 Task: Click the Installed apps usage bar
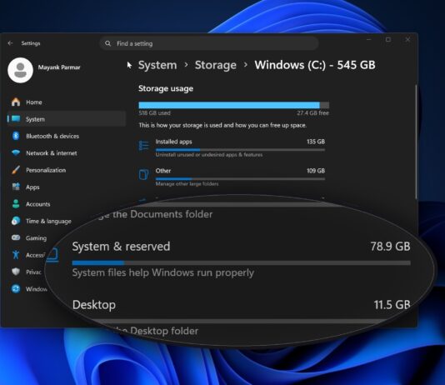click(x=240, y=149)
